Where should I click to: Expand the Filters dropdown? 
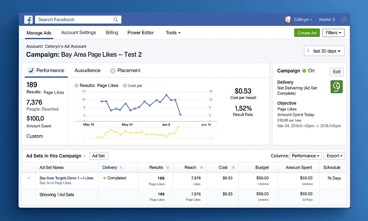[333, 33]
